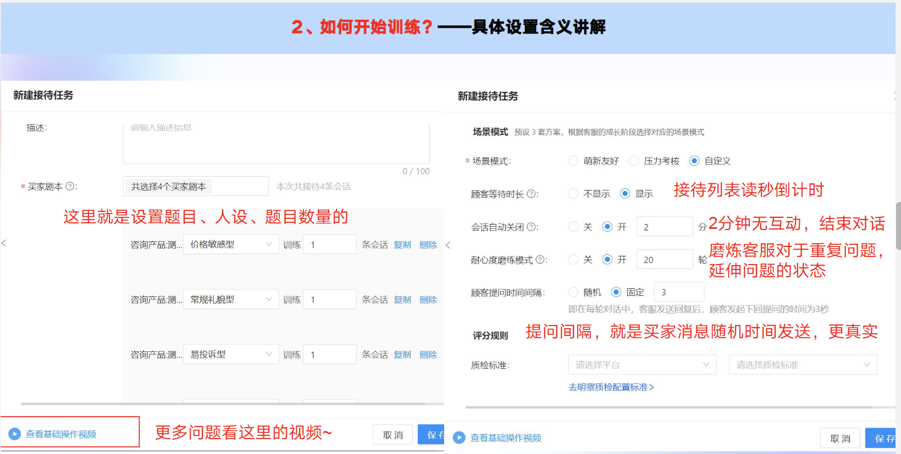Click 删除 in the 价格敏感型 row
The width and height of the screenshot is (901, 454).
coord(428,245)
